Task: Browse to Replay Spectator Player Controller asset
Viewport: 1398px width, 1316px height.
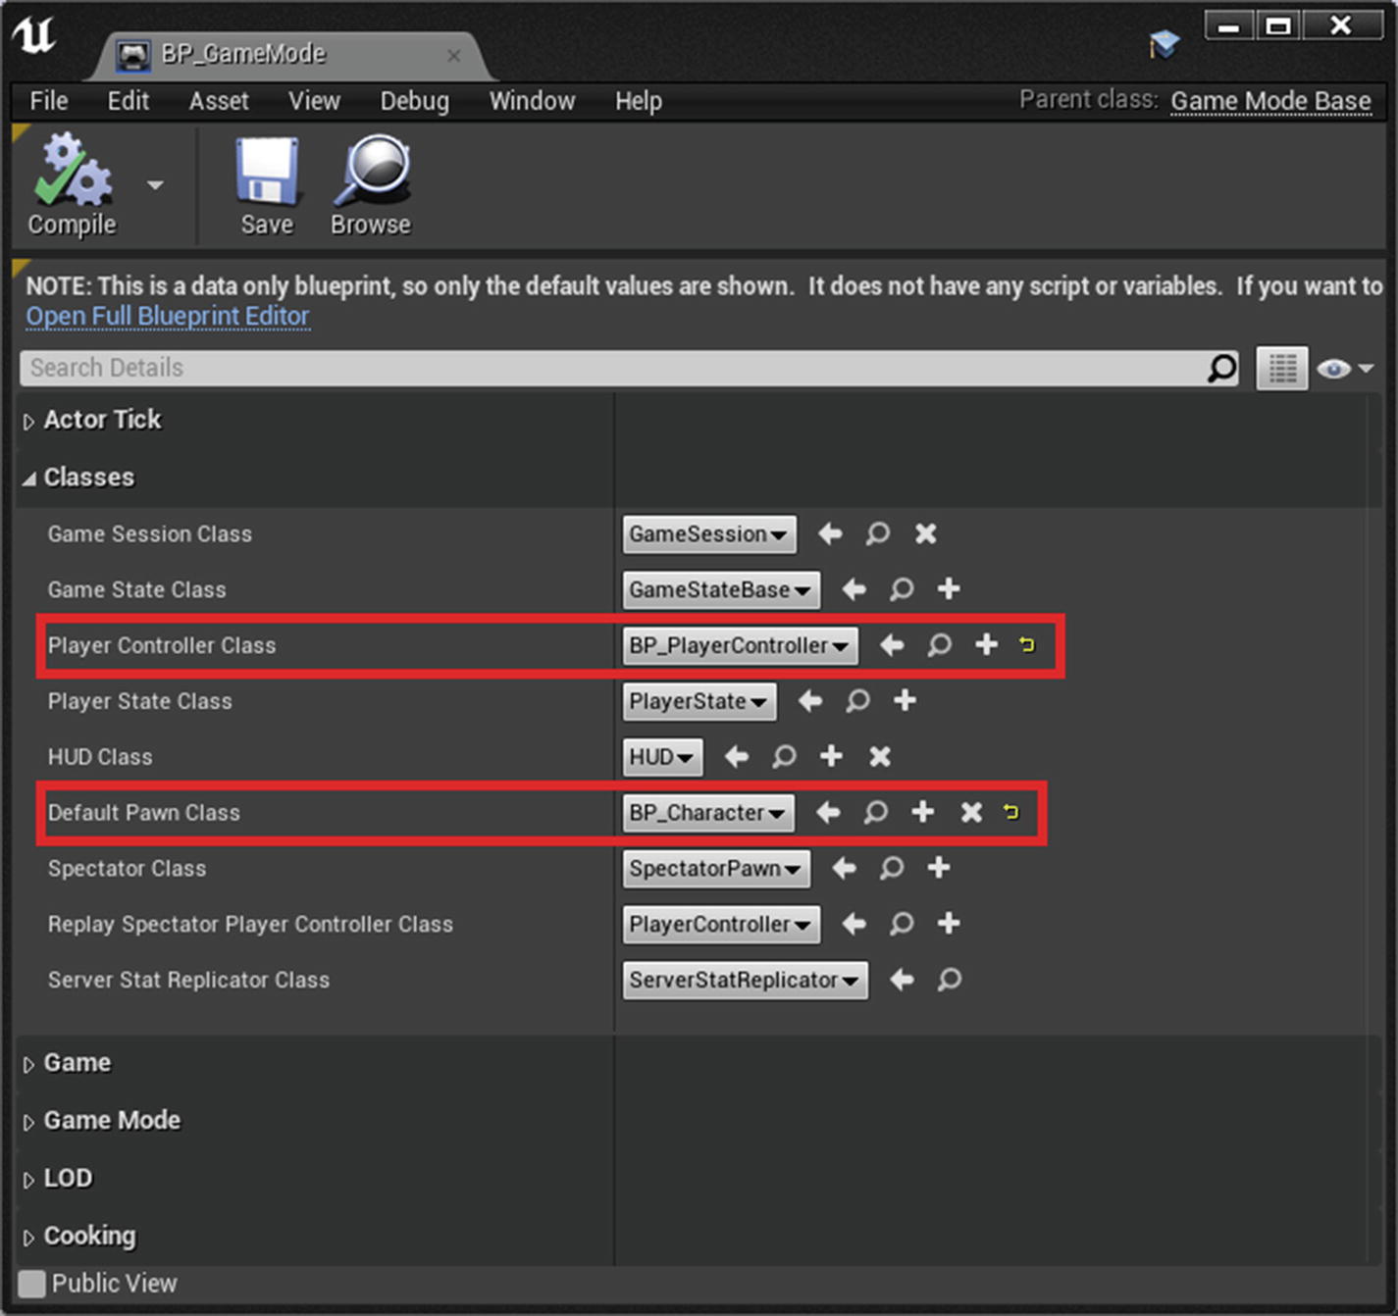Action: pyautogui.click(x=901, y=924)
